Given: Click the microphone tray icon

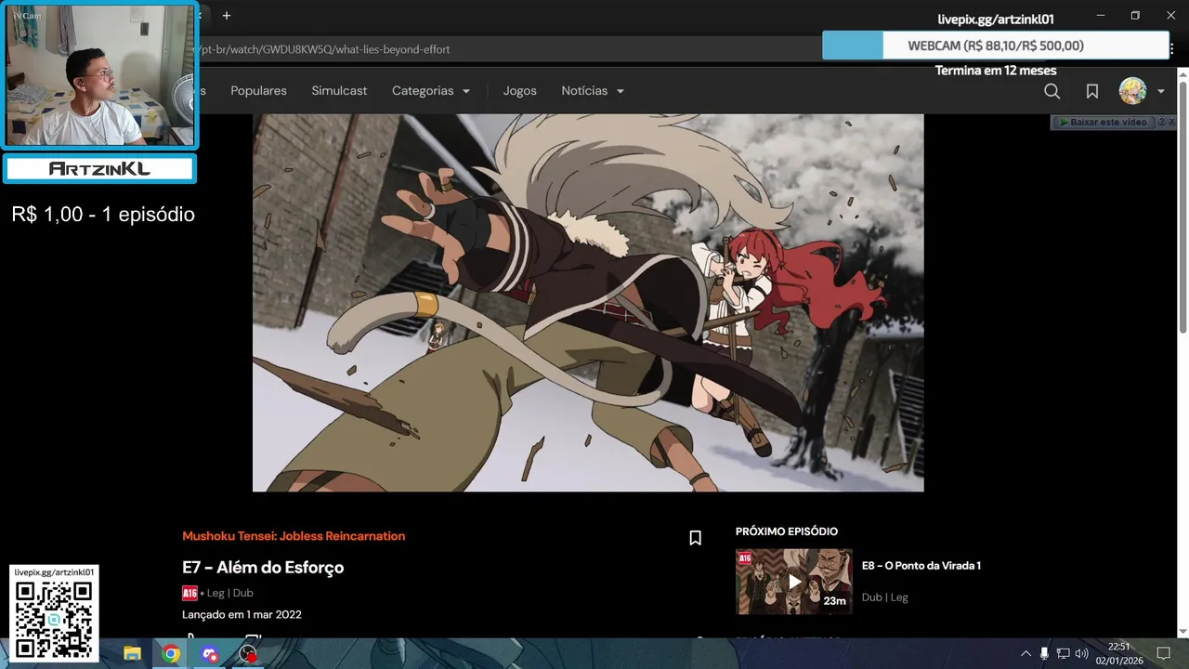Looking at the screenshot, I should [1044, 654].
